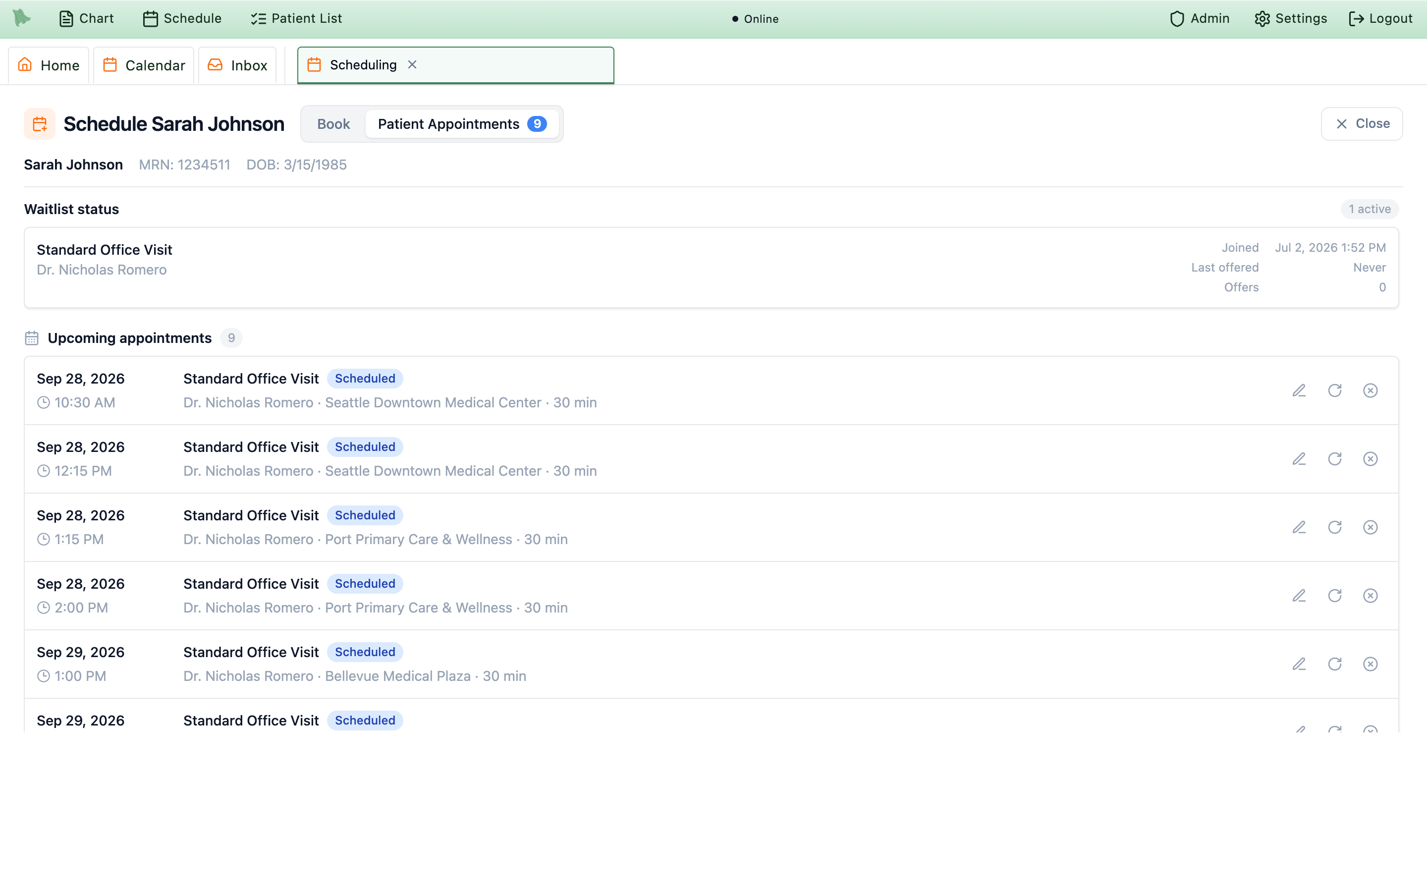Switch to the Calendar tab
This screenshot has width=1427, height=892.
point(144,65)
